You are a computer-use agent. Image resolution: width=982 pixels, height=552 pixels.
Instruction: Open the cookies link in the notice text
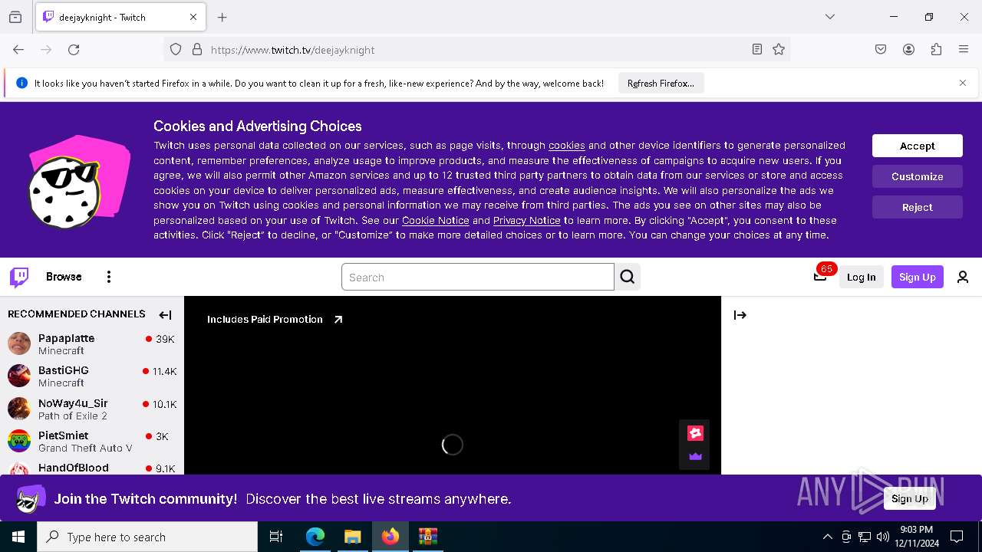567,145
